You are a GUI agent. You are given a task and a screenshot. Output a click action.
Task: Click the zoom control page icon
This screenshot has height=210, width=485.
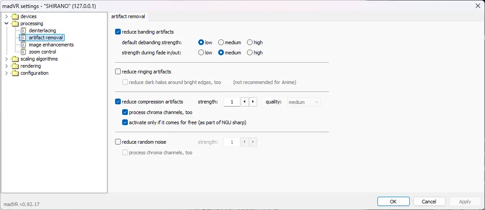(23, 52)
